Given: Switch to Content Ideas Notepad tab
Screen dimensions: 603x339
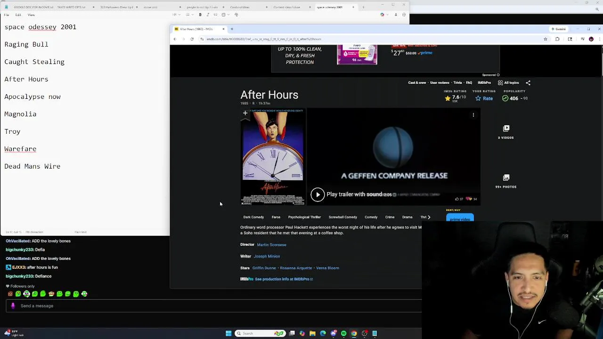Looking at the screenshot, I should click(286, 7).
